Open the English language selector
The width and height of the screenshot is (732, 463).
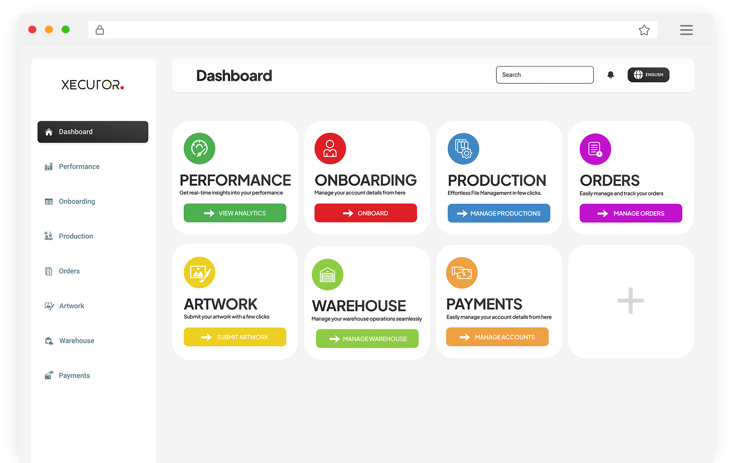click(648, 75)
